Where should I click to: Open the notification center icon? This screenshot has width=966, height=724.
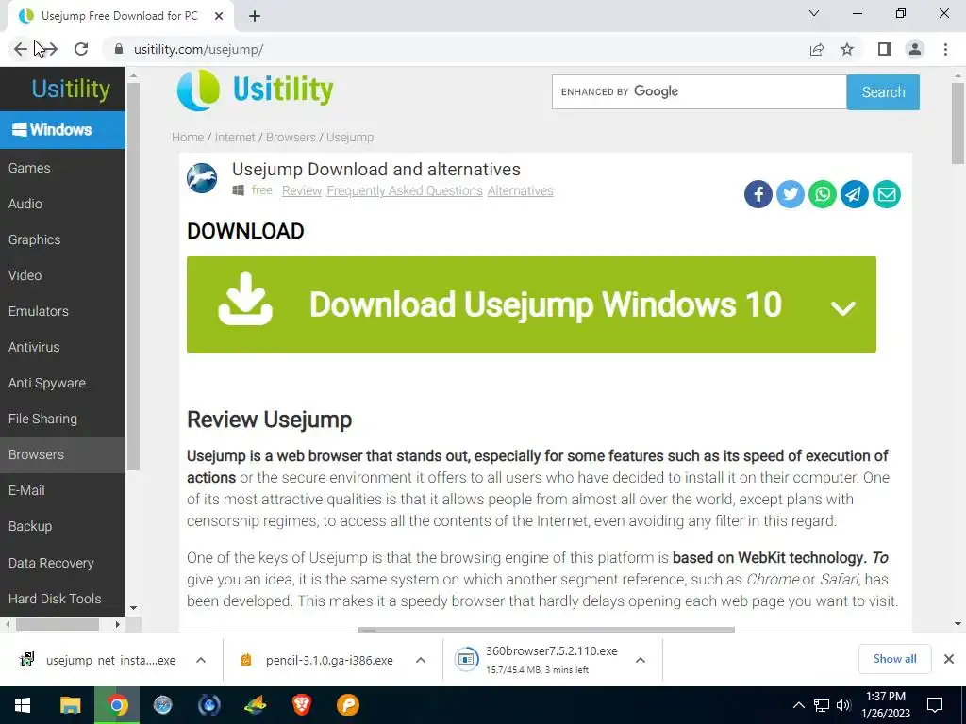click(x=935, y=705)
